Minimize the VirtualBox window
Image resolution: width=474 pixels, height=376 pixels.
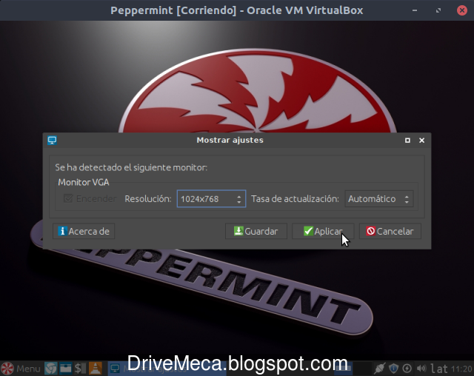(415, 10)
